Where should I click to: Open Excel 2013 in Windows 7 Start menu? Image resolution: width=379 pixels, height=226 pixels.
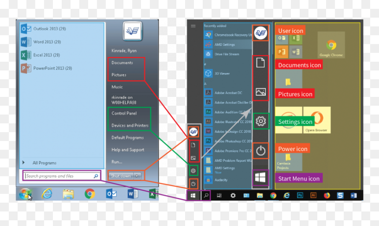tap(40, 55)
